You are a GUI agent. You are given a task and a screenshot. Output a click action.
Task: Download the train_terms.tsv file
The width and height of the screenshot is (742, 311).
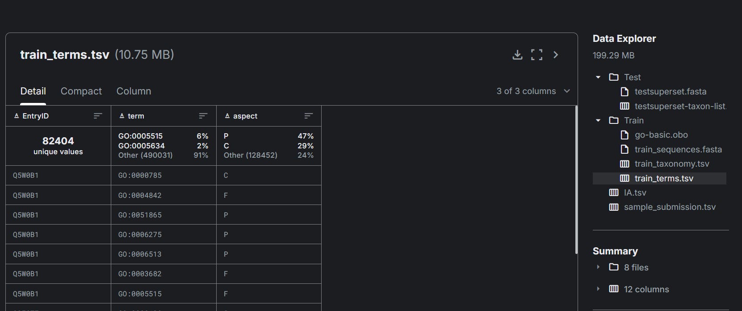[x=517, y=55]
